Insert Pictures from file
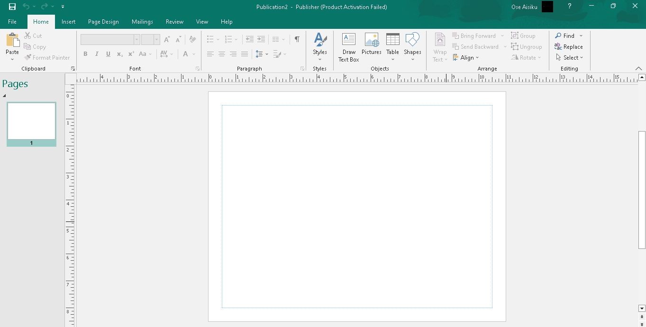Viewport: 646px width, 327px height. pyautogui.click(x=372, y=44)
